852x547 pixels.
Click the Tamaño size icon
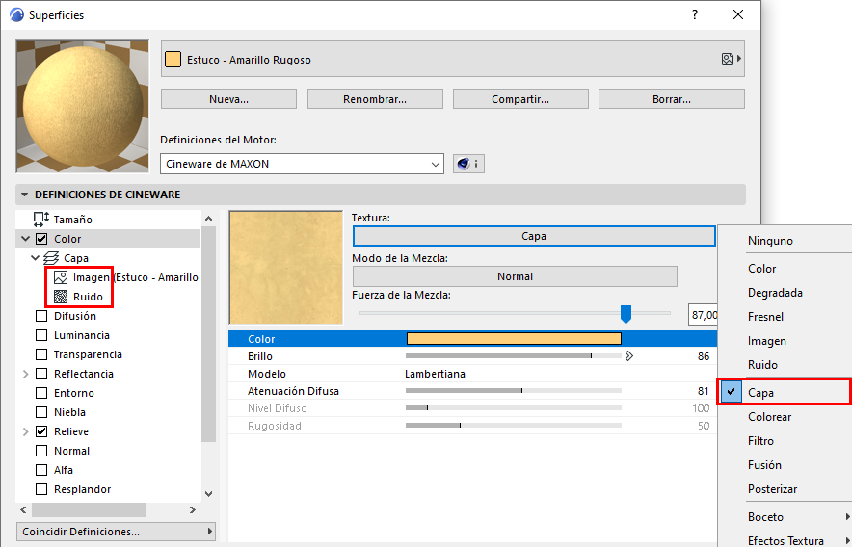[41, 220]
